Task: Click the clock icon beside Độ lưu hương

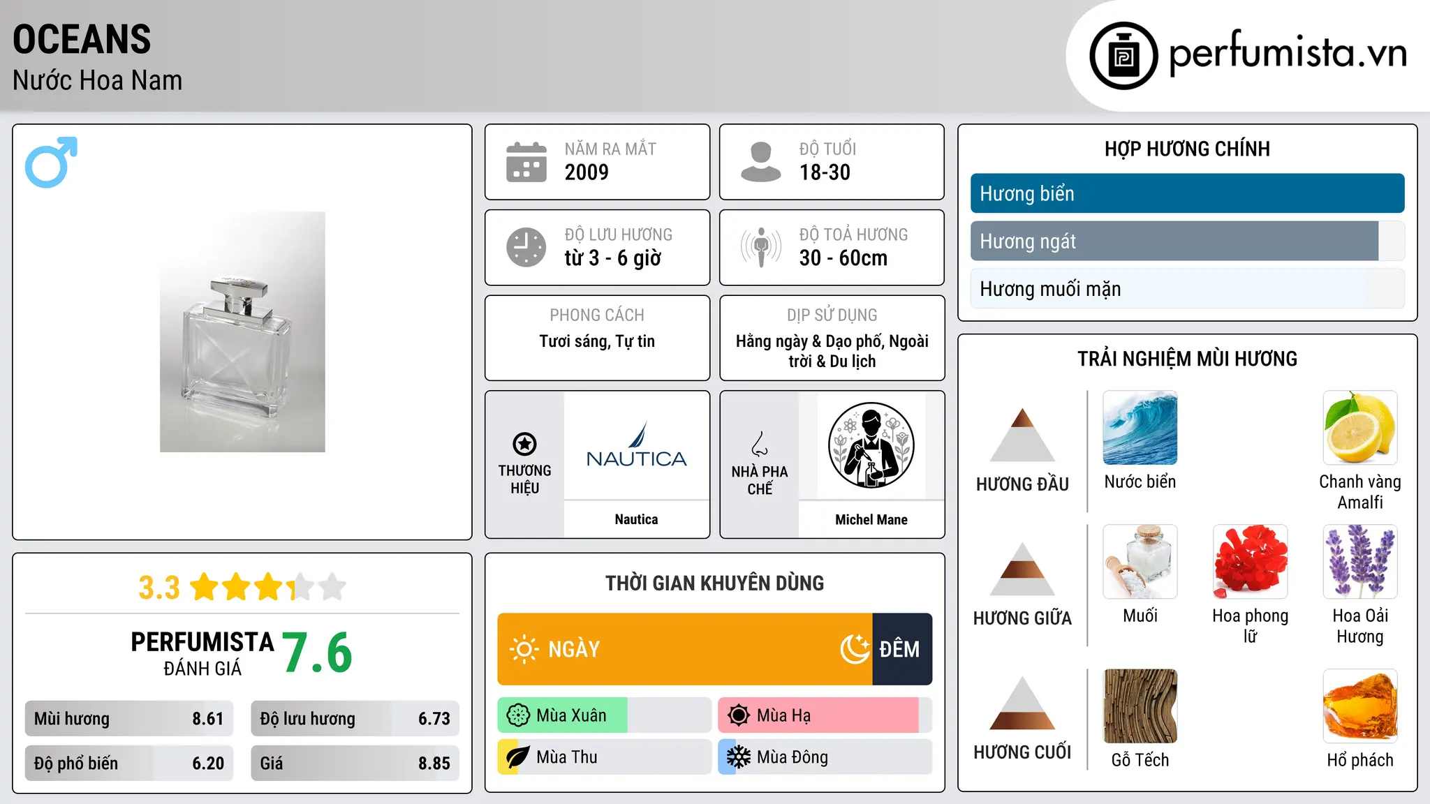Action: [526, 247]
